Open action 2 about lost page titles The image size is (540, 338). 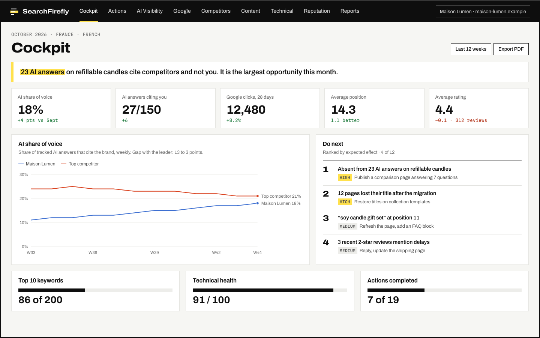[x=422, y=198]
